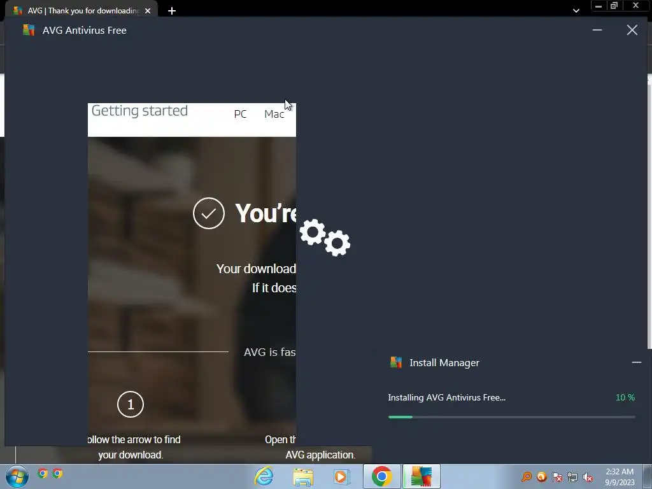Viewport: 652px width, 489px height.
Task: Click the Installing AVG Antivirus Free status text
Action: point(446,397)
